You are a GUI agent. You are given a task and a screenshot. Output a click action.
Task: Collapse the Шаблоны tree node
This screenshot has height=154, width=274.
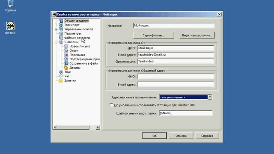pyautogui.click(x=56, y=42)
